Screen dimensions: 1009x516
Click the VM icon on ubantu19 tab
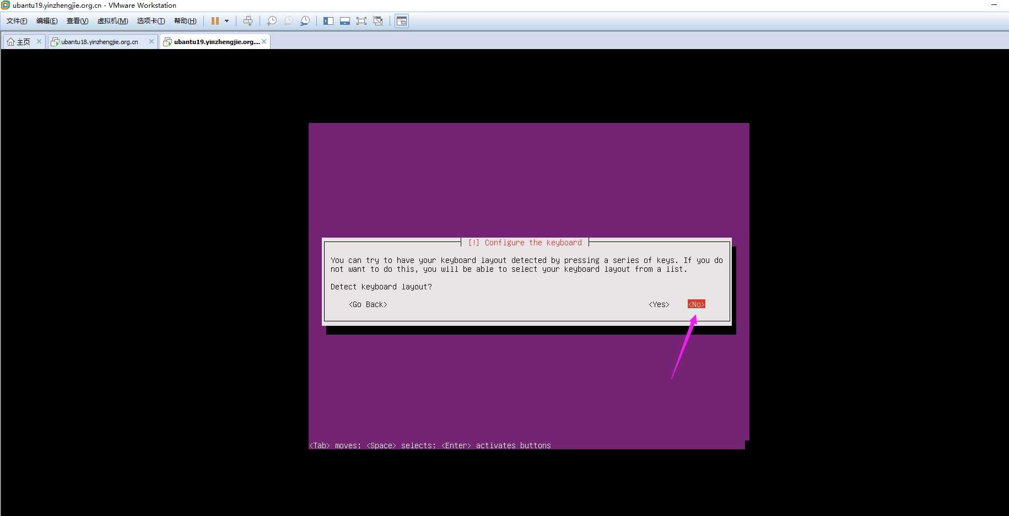[x=168, y=42]
